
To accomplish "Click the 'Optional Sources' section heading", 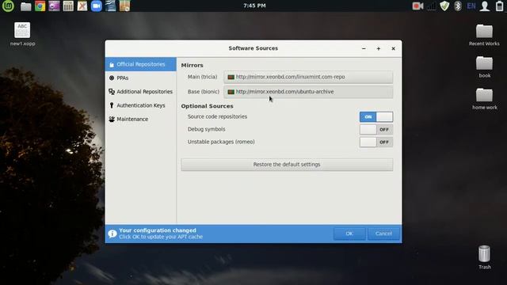I will (x=207, y=106).
